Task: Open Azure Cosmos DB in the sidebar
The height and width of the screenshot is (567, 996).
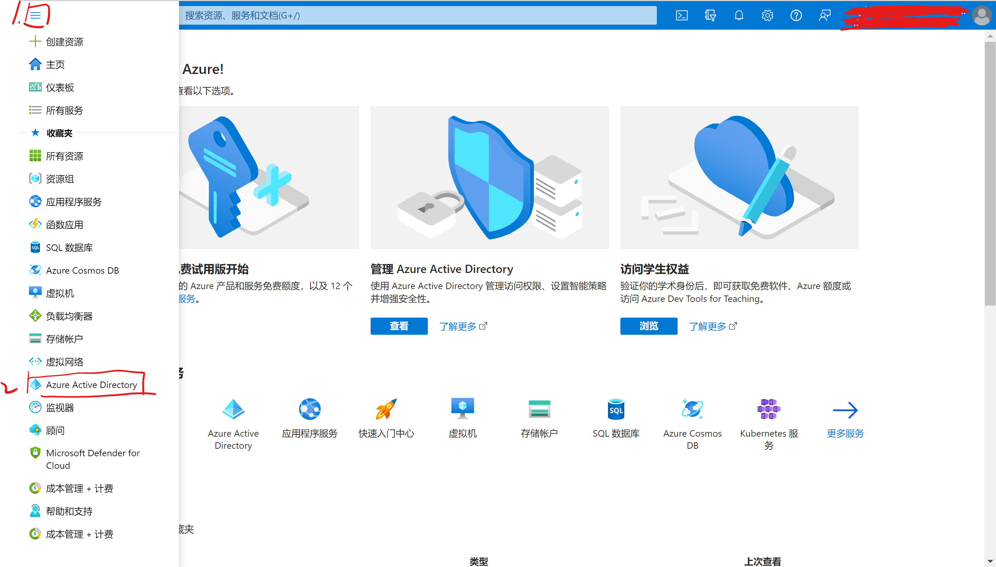Action: (74, 270)
